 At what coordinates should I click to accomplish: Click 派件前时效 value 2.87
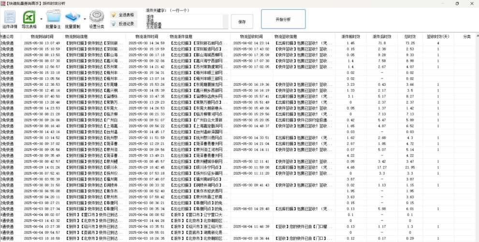pos(351,144)
